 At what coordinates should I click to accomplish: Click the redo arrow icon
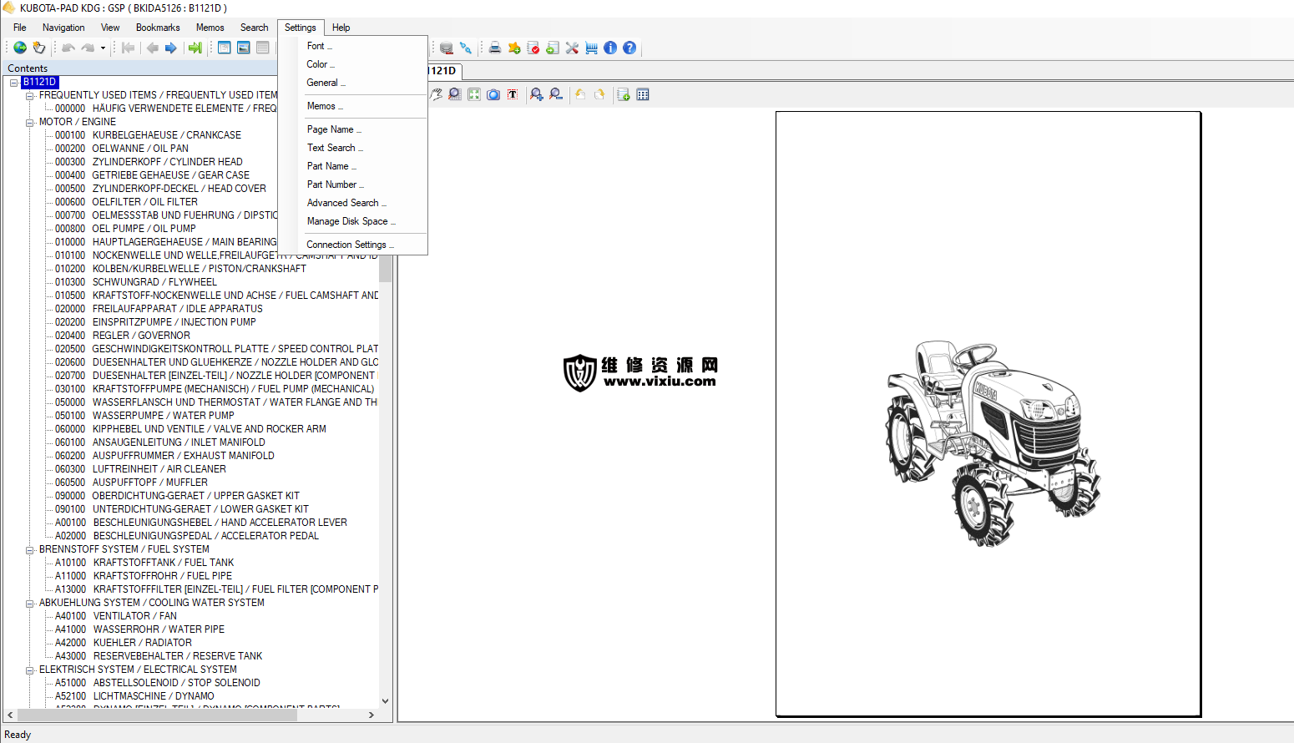click(88, 48)
